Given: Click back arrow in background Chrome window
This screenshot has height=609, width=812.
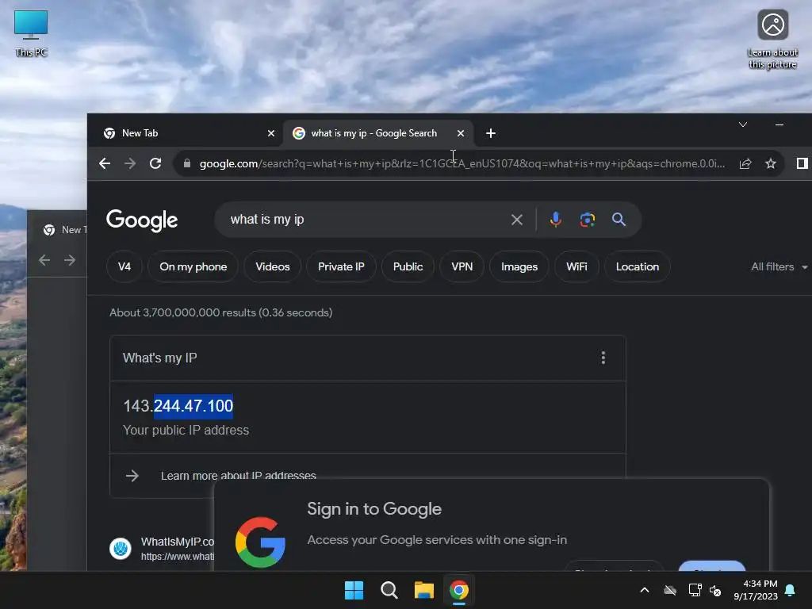Looking at the screenshot, I should pyautogui.click(x=44, y=260).
